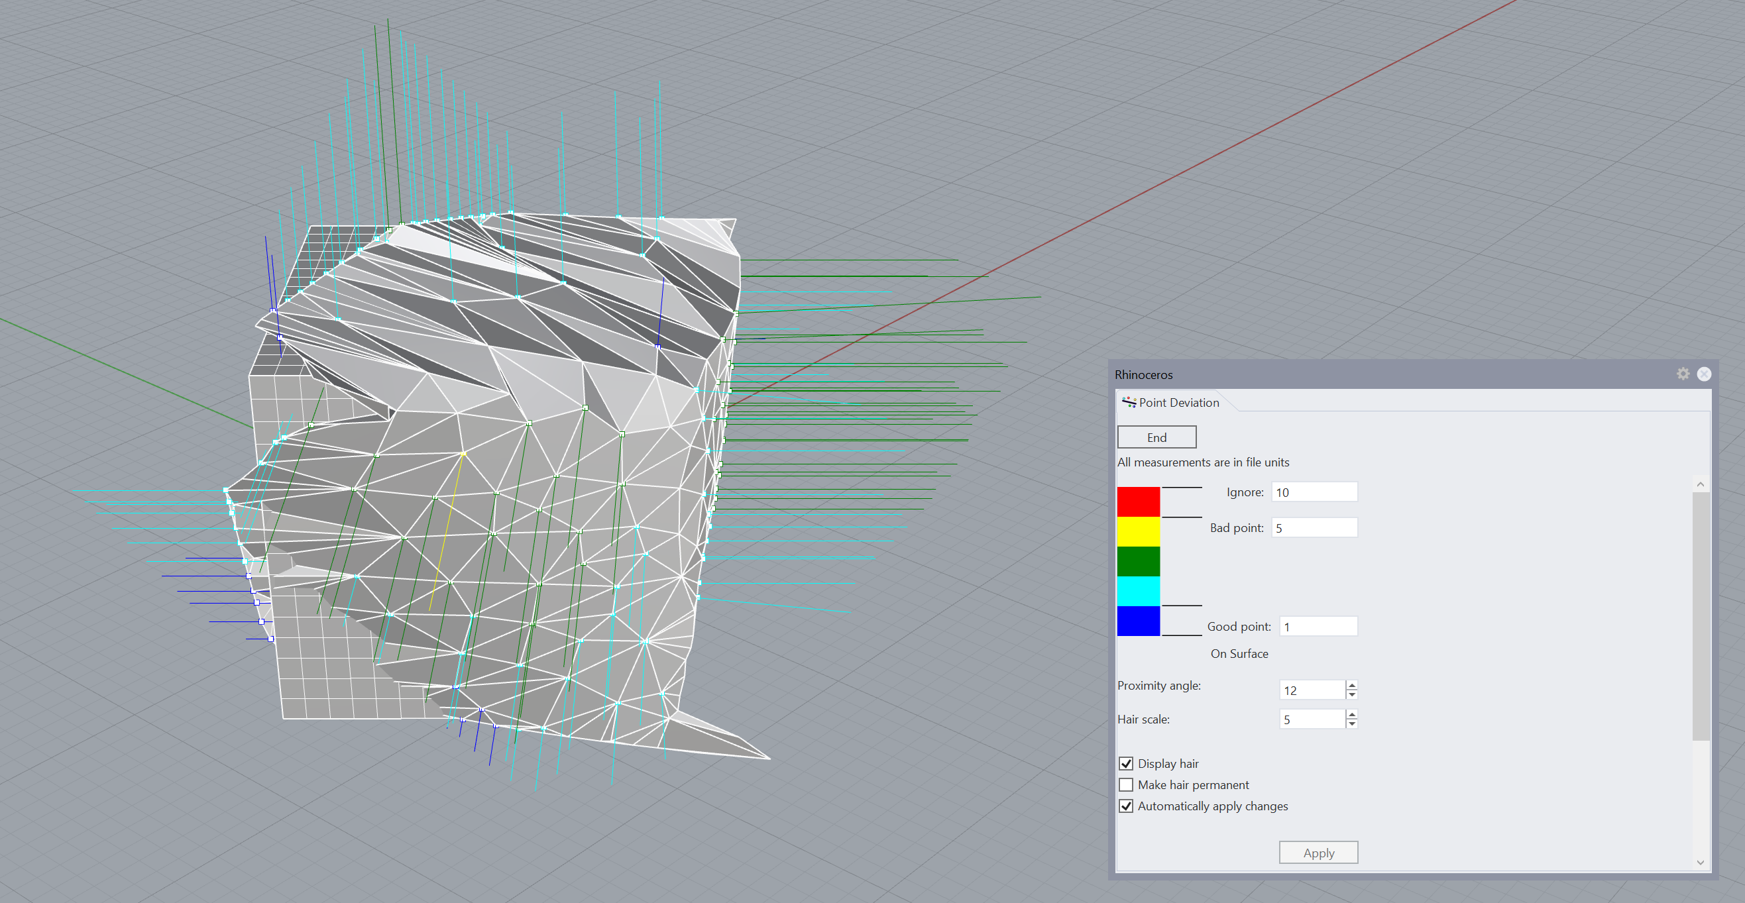
Task: Click the Rhinoceros panel title
Action: pos(1143,374)
